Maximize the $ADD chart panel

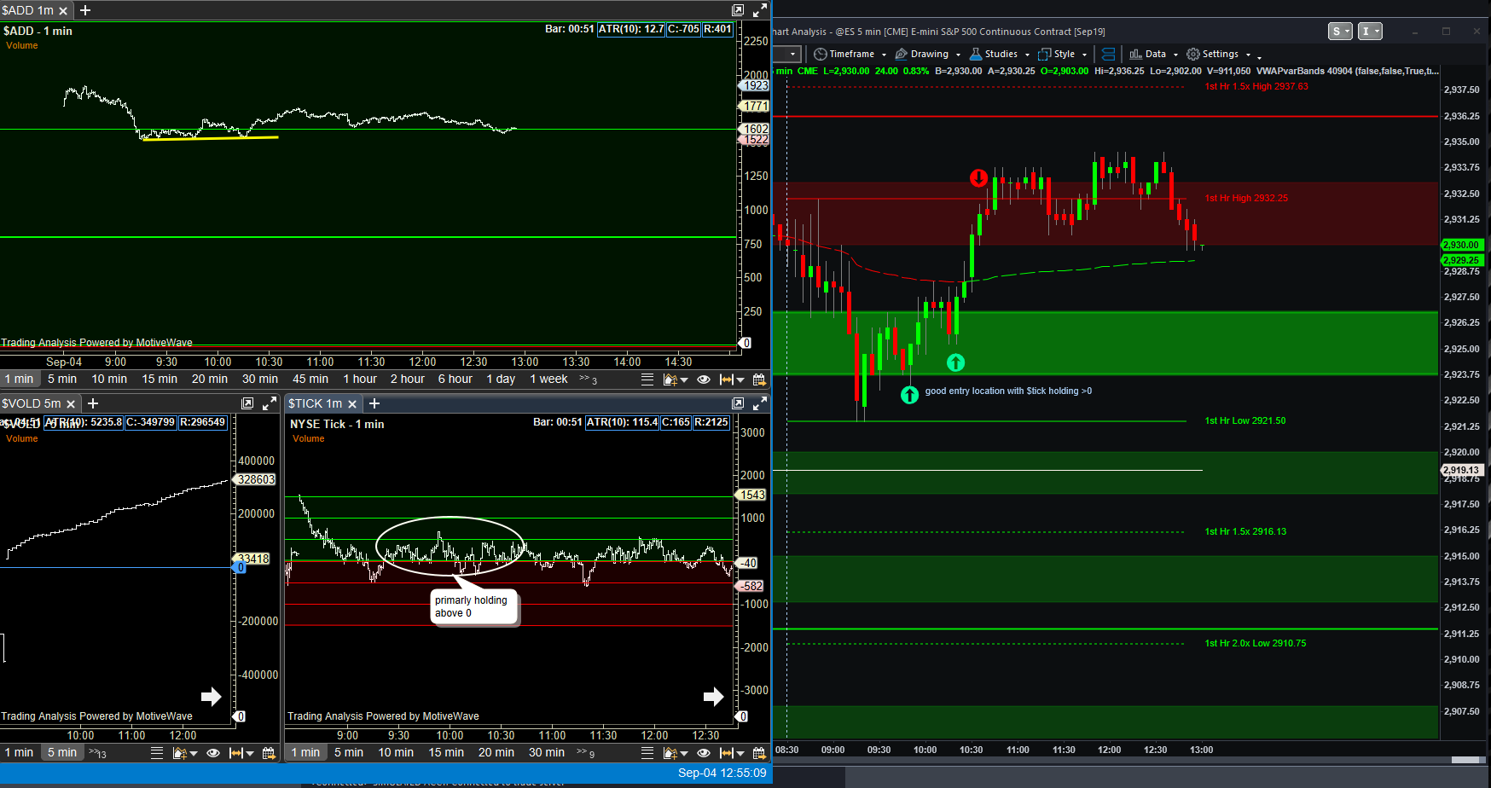click(759, 10)
